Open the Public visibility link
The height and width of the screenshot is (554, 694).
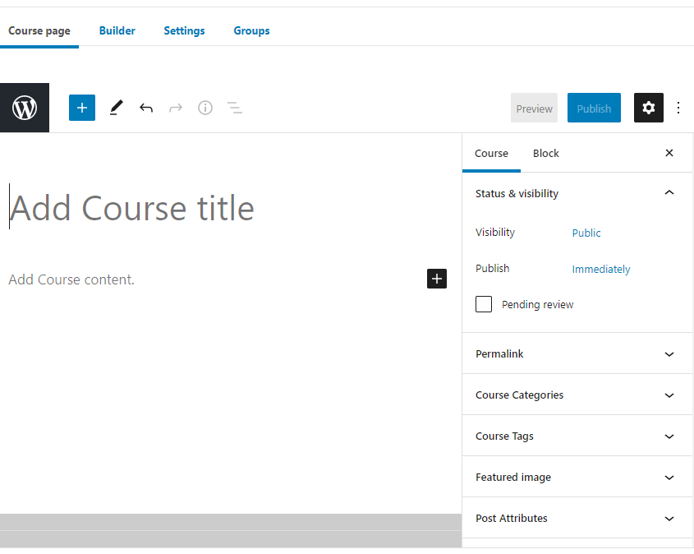click(586, 233)
